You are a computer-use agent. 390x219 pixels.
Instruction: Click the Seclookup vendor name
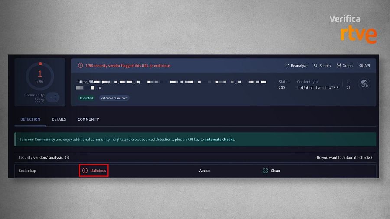click(x=27, y=171)
